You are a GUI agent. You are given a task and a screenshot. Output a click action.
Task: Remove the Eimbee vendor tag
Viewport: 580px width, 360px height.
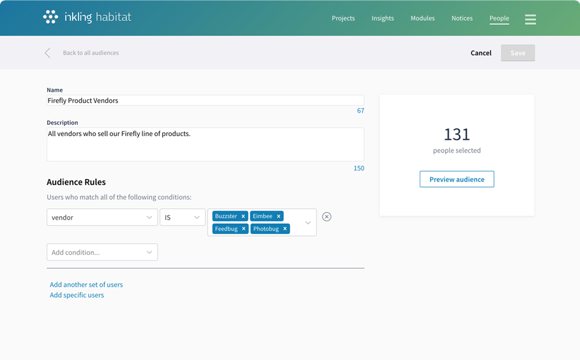click(279, 217)
